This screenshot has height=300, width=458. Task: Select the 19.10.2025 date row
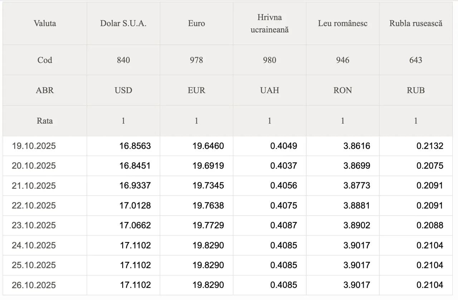(x=34, y=146)
